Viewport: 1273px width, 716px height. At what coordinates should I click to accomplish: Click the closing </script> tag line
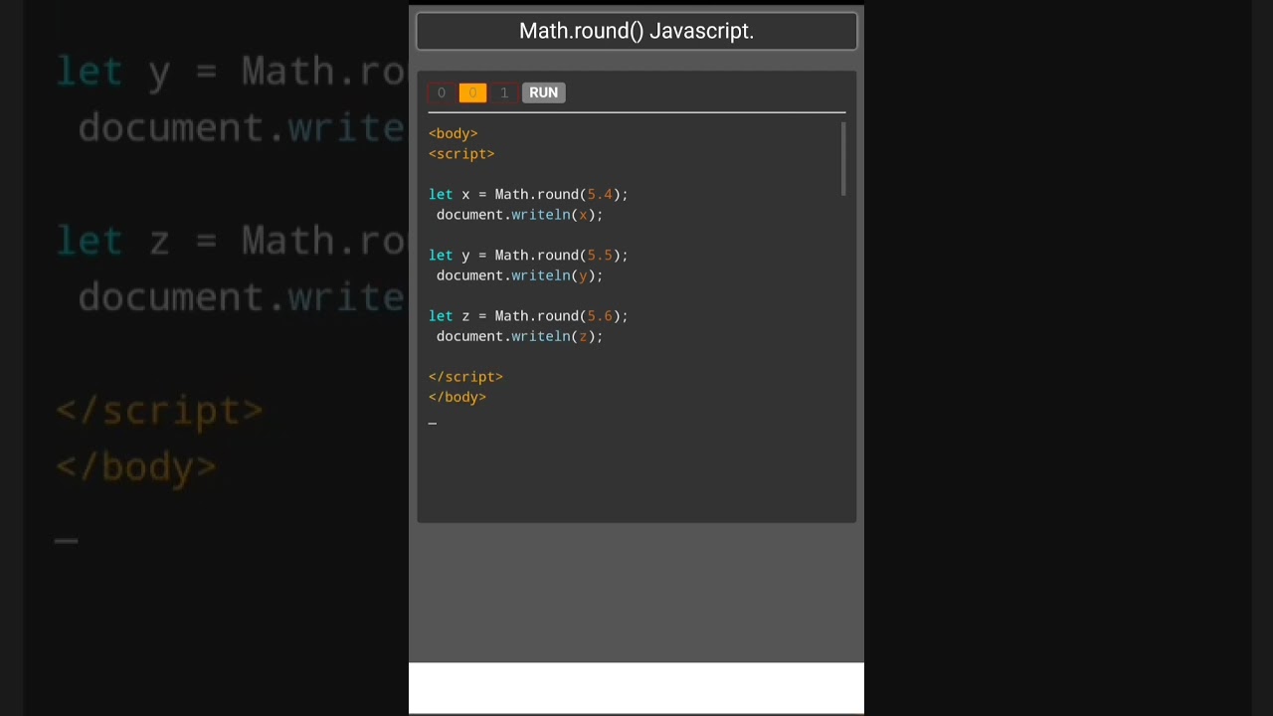(x=465, y=377)
